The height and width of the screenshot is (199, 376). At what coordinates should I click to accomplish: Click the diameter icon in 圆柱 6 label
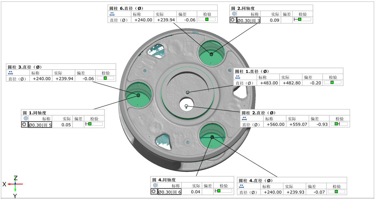112,14
